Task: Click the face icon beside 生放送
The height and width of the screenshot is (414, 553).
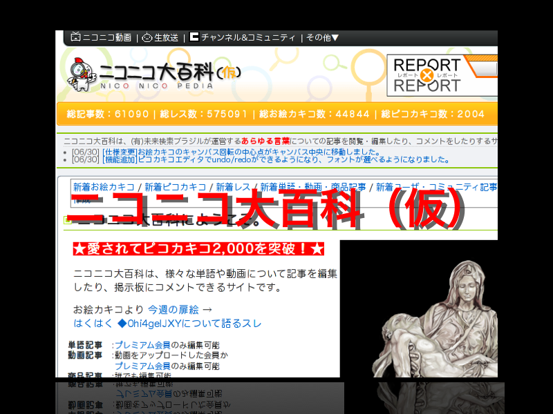Action: (x=147, y=38)
